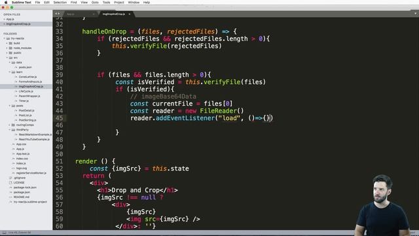
Task: Open the Goto menu
Action: tap(95, 3)
